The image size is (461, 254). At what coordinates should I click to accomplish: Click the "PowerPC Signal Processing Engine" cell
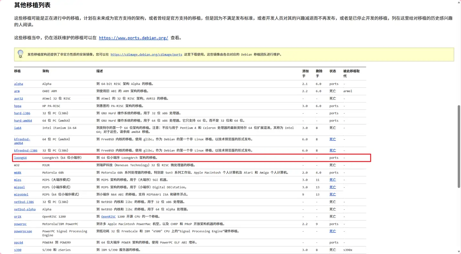tap(65, 233)
